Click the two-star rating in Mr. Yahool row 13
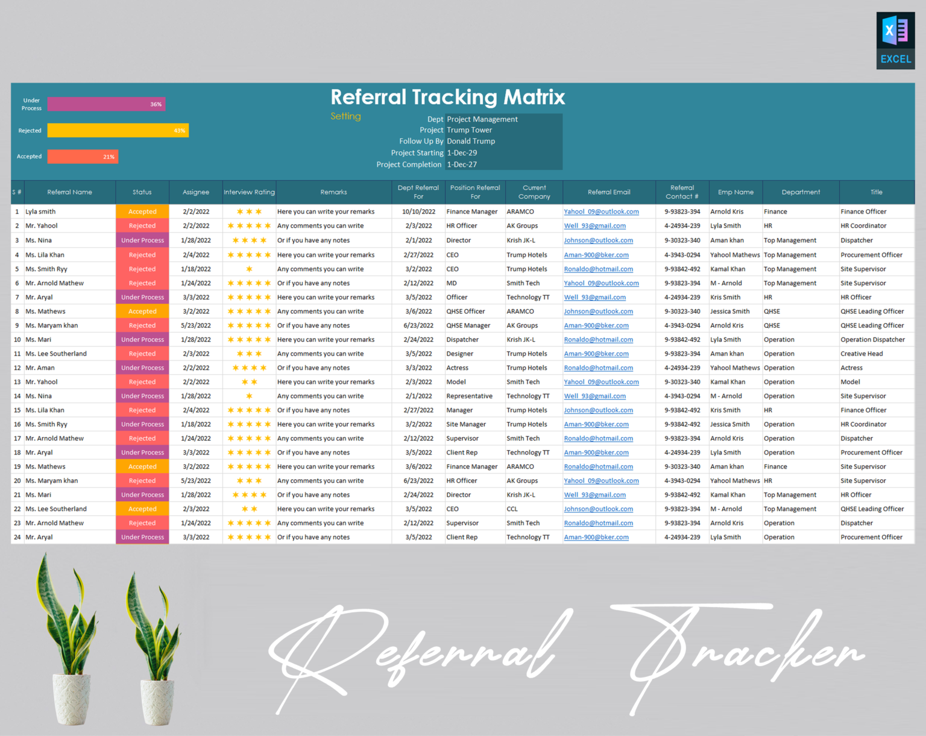926x736 pixels. [x=249, y=382]
